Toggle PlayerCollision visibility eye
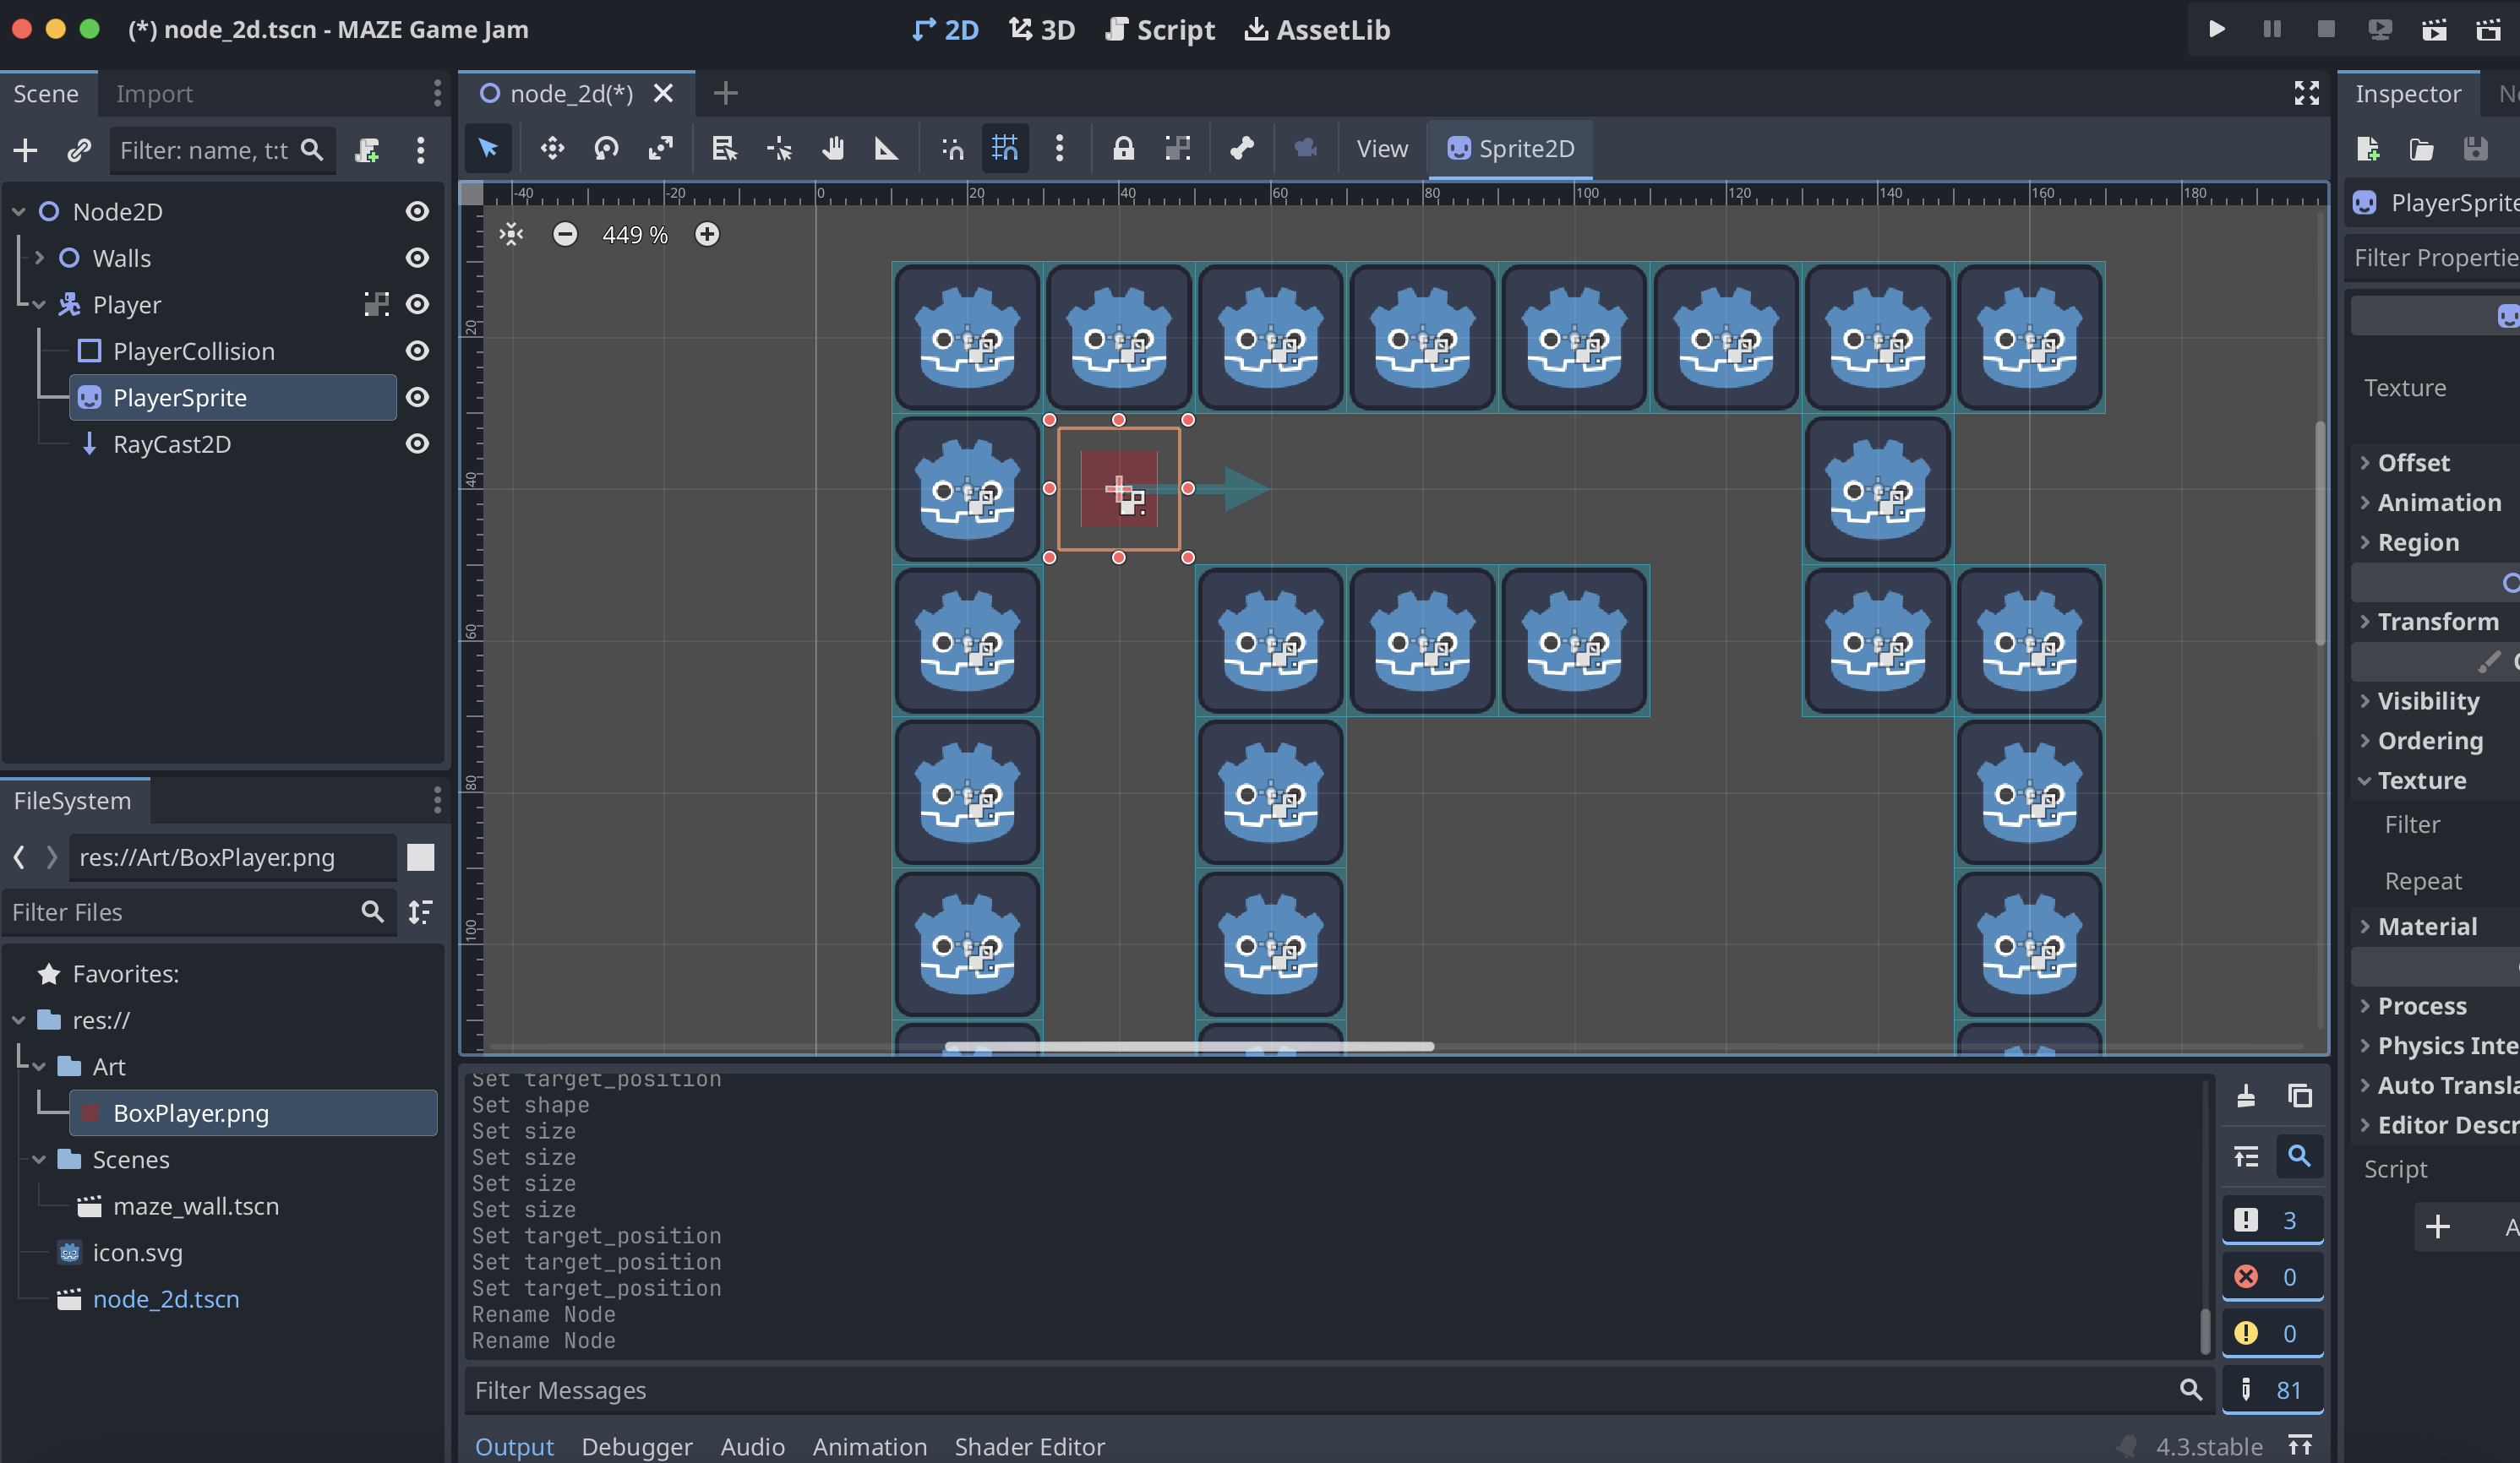The height and width of the screenshot is (1463, 2520). pyautogui.click(x=417, y=351)
